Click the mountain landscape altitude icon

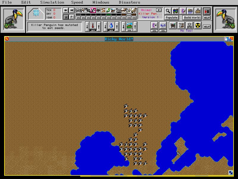pos(129,25)
